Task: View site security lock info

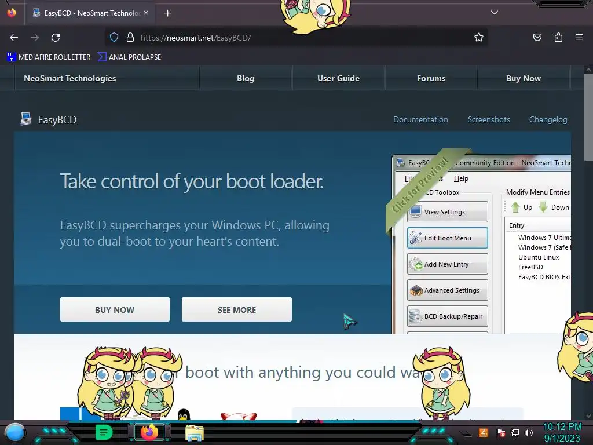Action: click(x=130, y=37)
